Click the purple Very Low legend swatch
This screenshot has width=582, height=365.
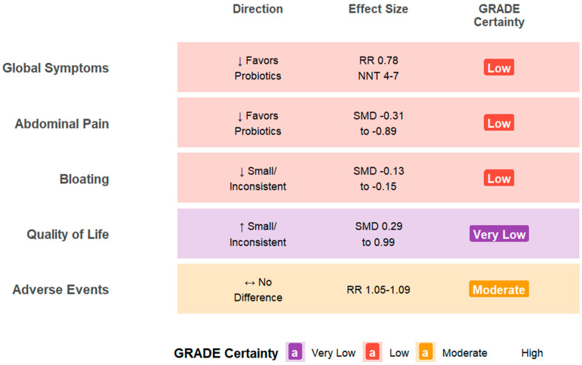pos(295,352)
